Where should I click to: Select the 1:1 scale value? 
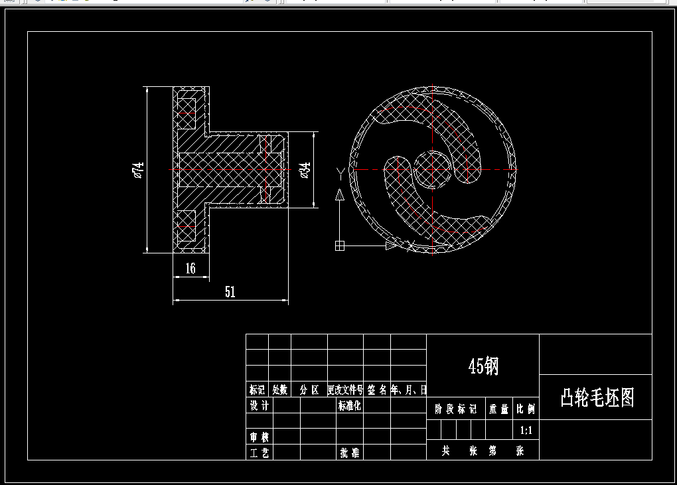pos(526,430)
